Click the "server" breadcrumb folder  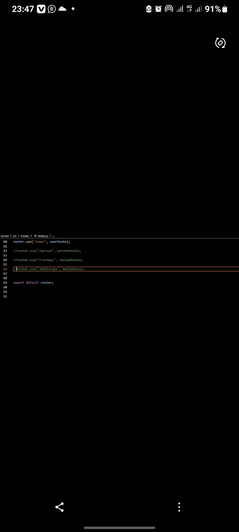(5, 236)
